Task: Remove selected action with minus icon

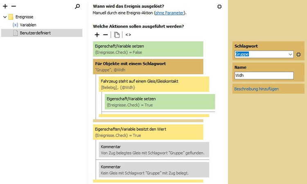Action: click(105, 35)
